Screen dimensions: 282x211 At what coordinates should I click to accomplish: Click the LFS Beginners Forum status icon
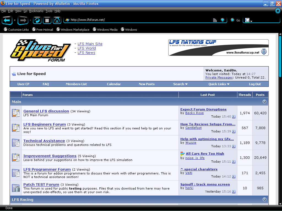click(16, 128)
